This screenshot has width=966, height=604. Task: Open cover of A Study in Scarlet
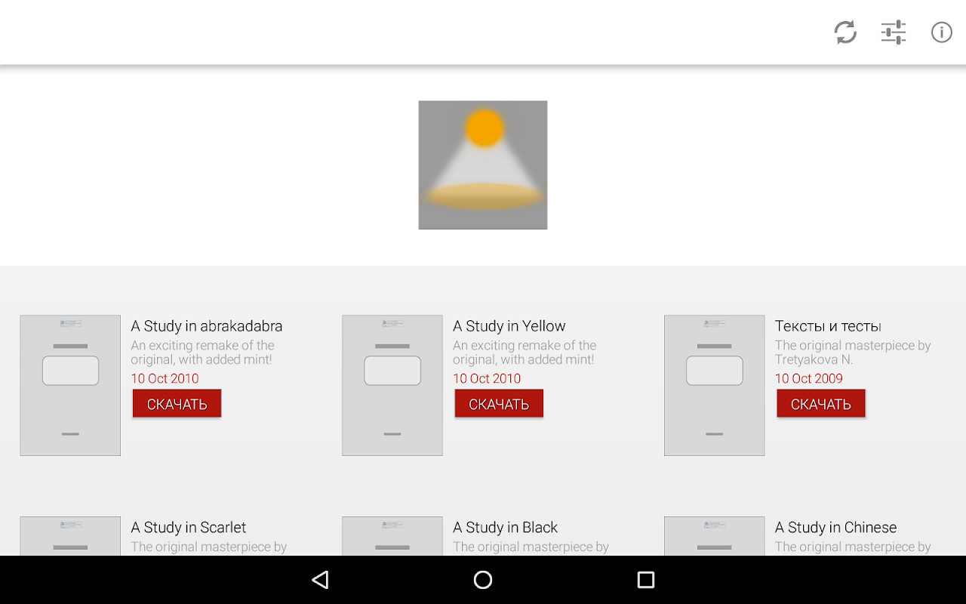coord(70,536)
